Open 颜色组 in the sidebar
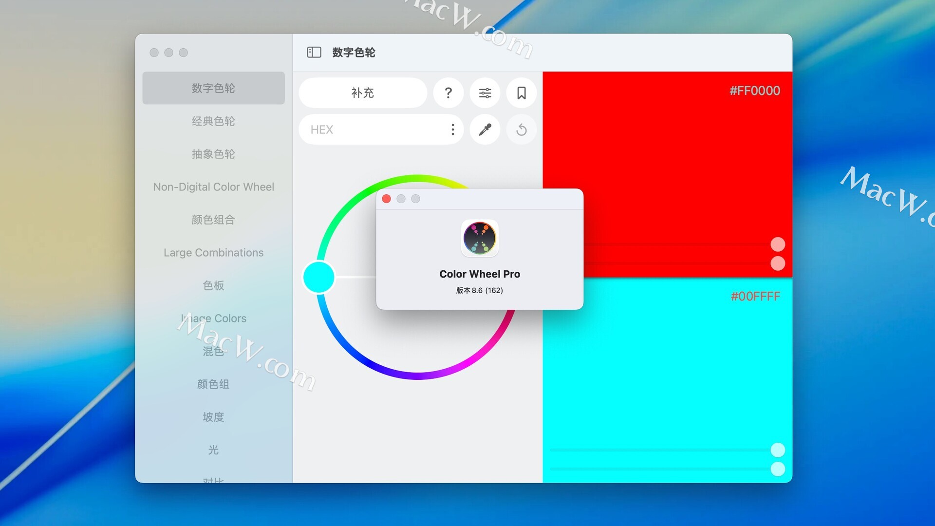Viewport: 935px width, 526px height. (x=213, y=384)
